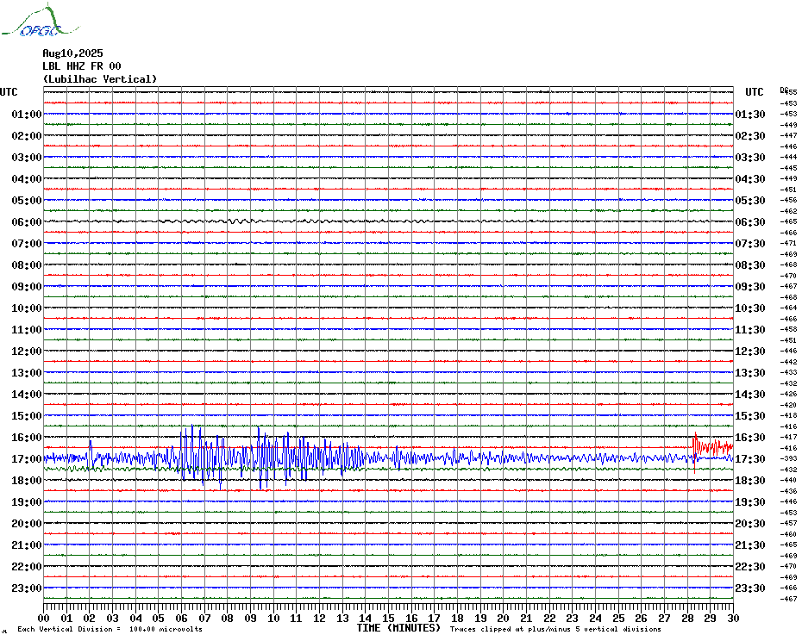Click the 06:30 half-hour label
The width and height of the screenshot is (802, 641).
750,221
